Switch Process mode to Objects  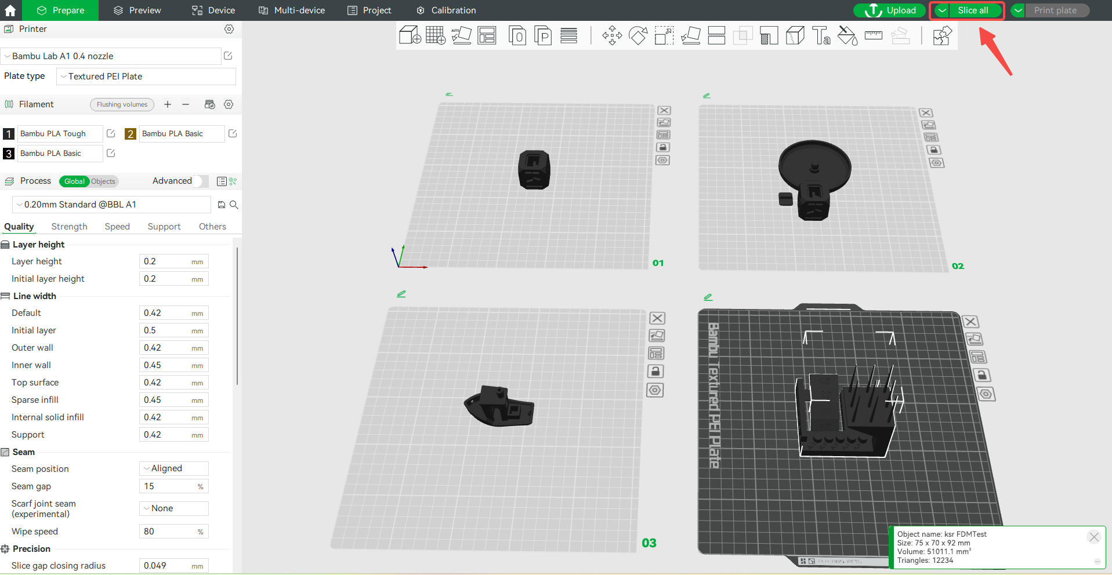tap(103, 181)
